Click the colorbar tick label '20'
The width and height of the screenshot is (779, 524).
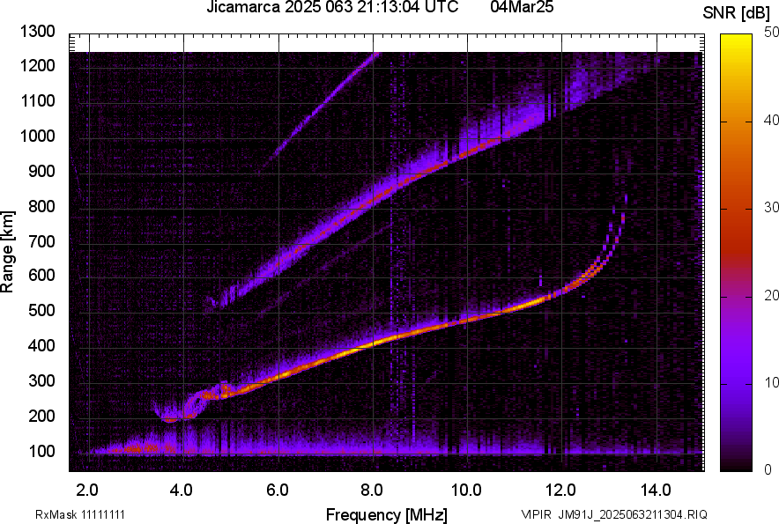coord(771,295)
